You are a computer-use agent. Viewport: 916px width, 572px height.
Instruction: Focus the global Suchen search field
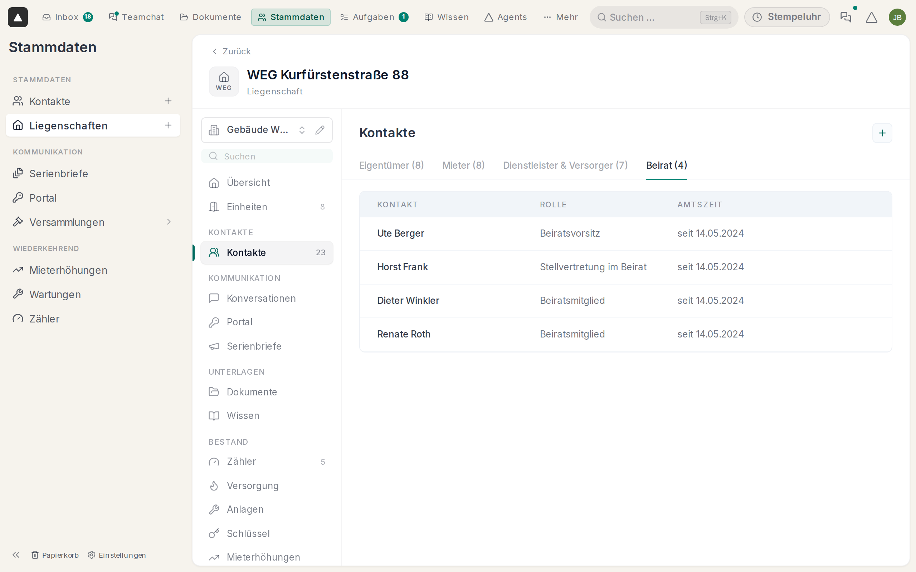[x=663, y=17]
